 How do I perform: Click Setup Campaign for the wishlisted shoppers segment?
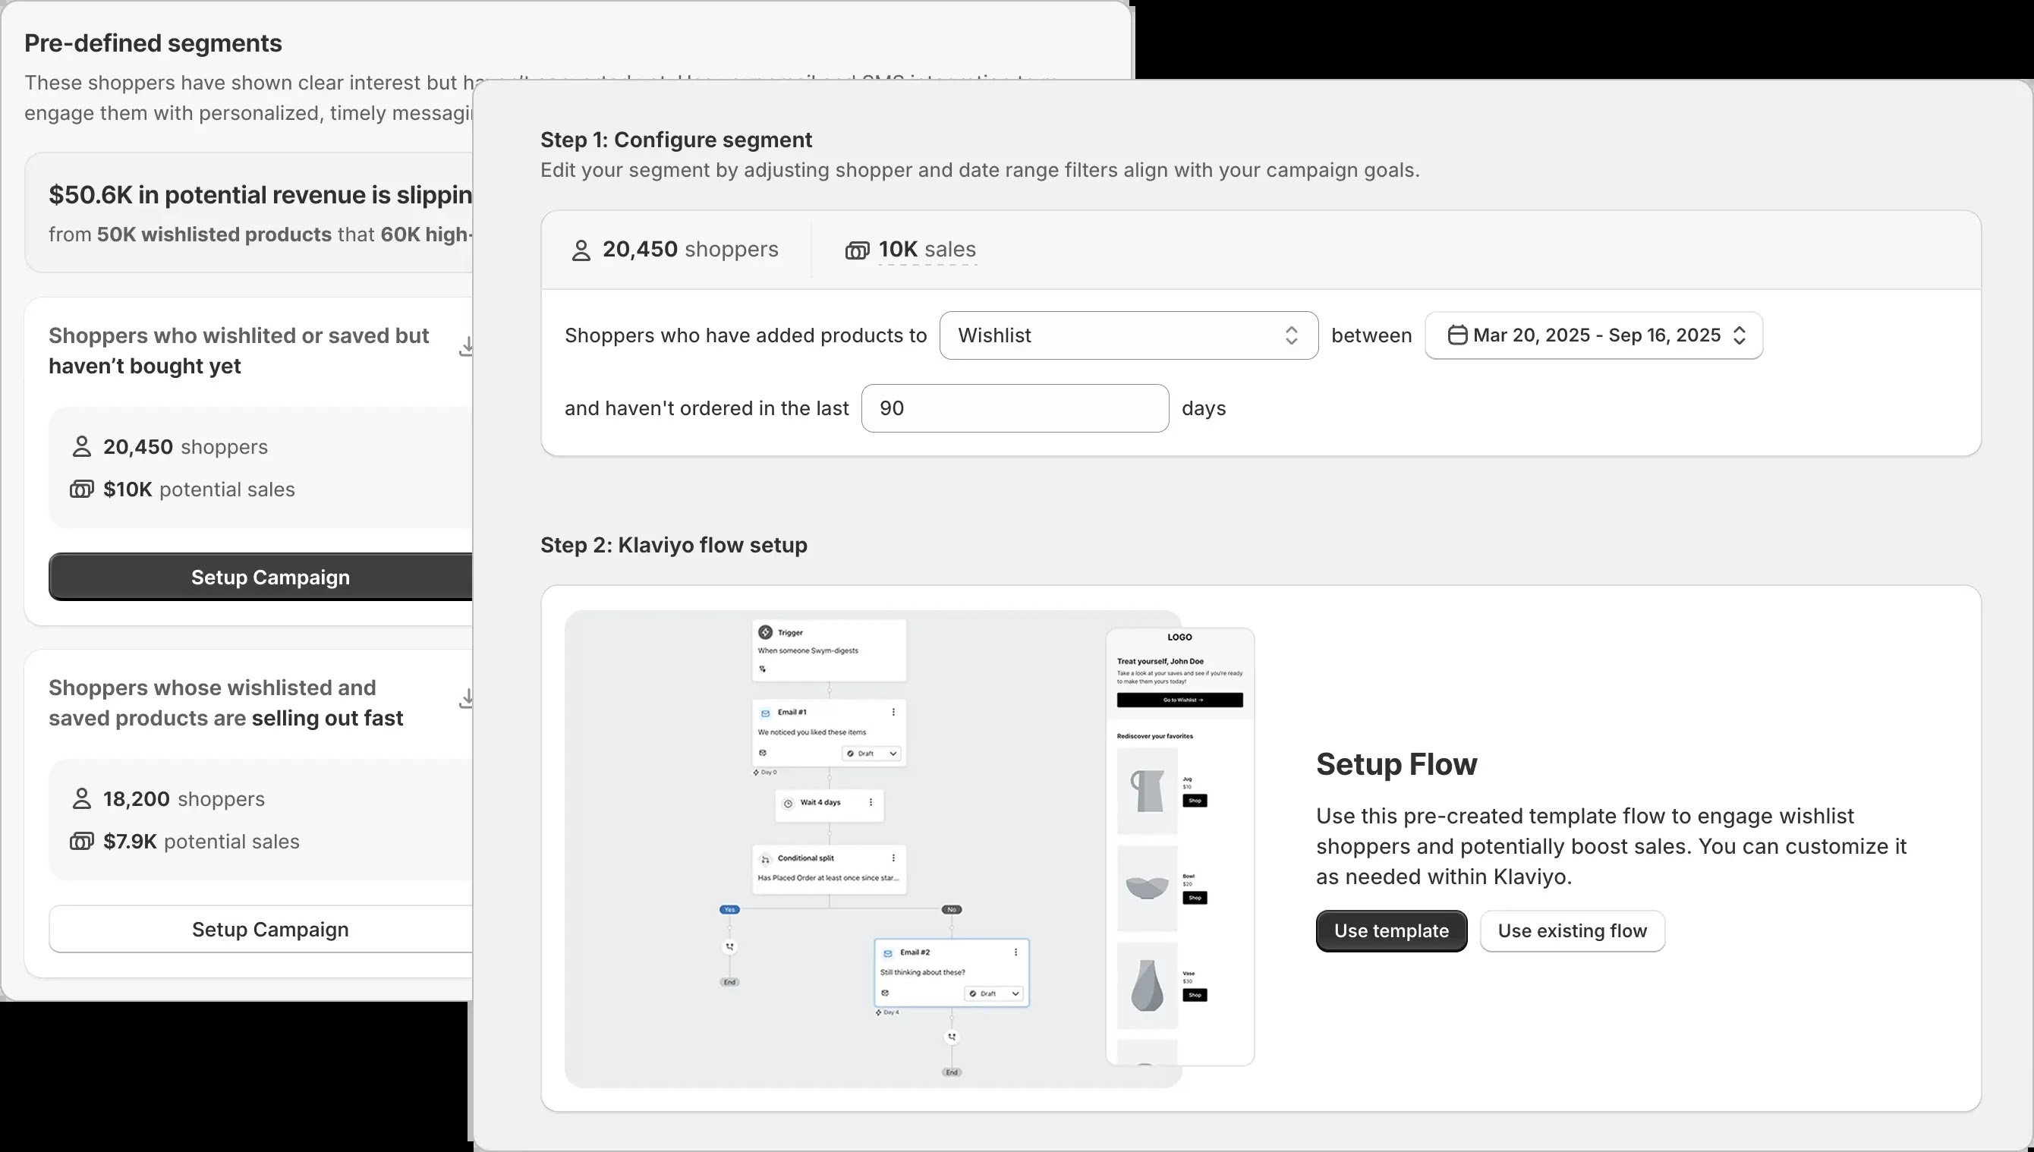tap(269, 577)
